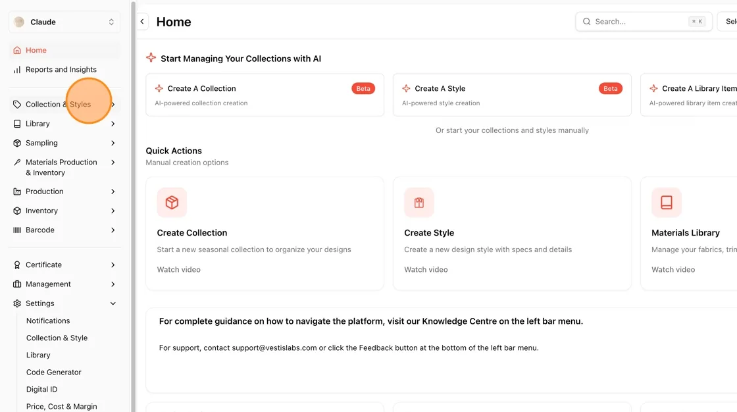
Task: Open Code Generator settings item
Action: [53, 373]
